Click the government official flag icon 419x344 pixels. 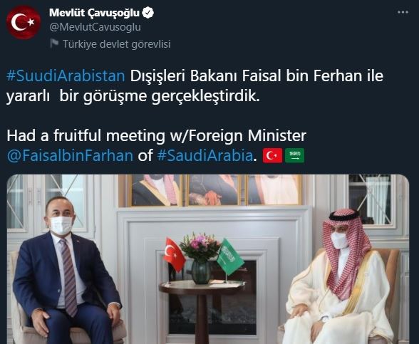coord(54,43)
